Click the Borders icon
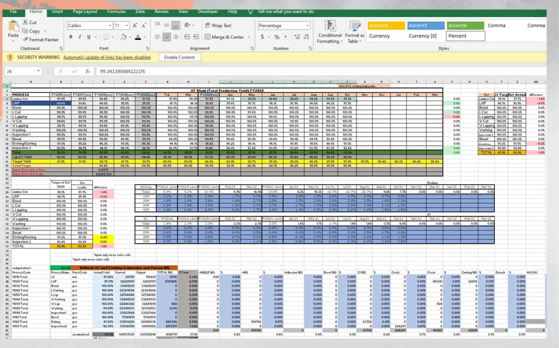Screen dimensions: 559x348 tap(106, 37)
